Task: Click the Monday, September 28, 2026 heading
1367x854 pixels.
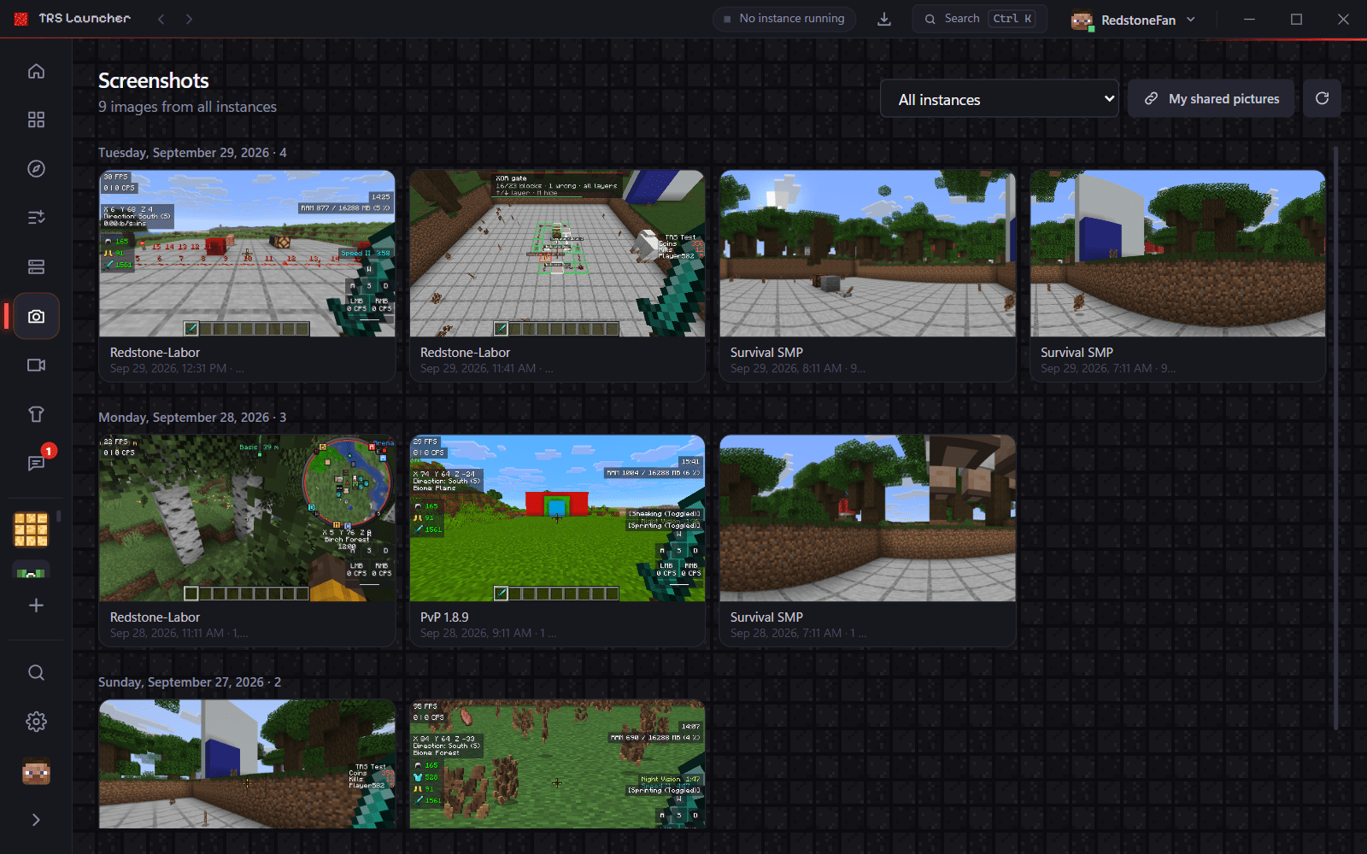Action: pos(192,418)
